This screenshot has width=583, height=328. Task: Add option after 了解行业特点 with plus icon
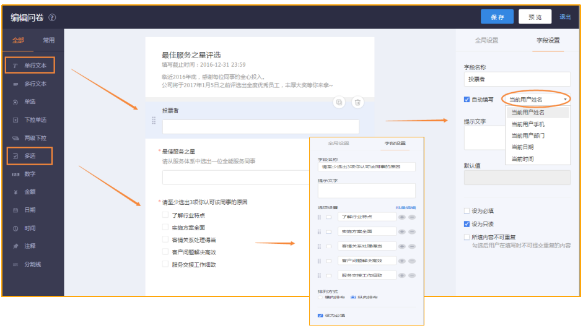[x=402, y=217]
